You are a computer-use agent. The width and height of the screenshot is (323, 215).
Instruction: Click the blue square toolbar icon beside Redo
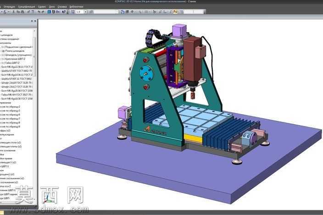pyautogui.click(x=49, y=12)
